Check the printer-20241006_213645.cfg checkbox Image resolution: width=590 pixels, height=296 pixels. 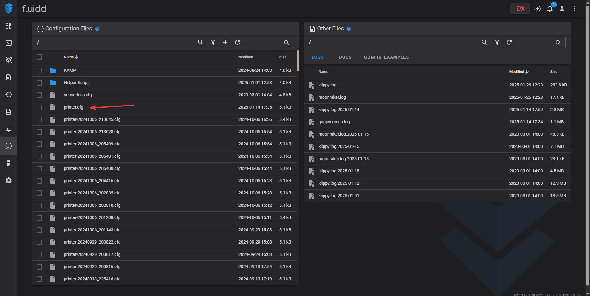coord(39,120)
